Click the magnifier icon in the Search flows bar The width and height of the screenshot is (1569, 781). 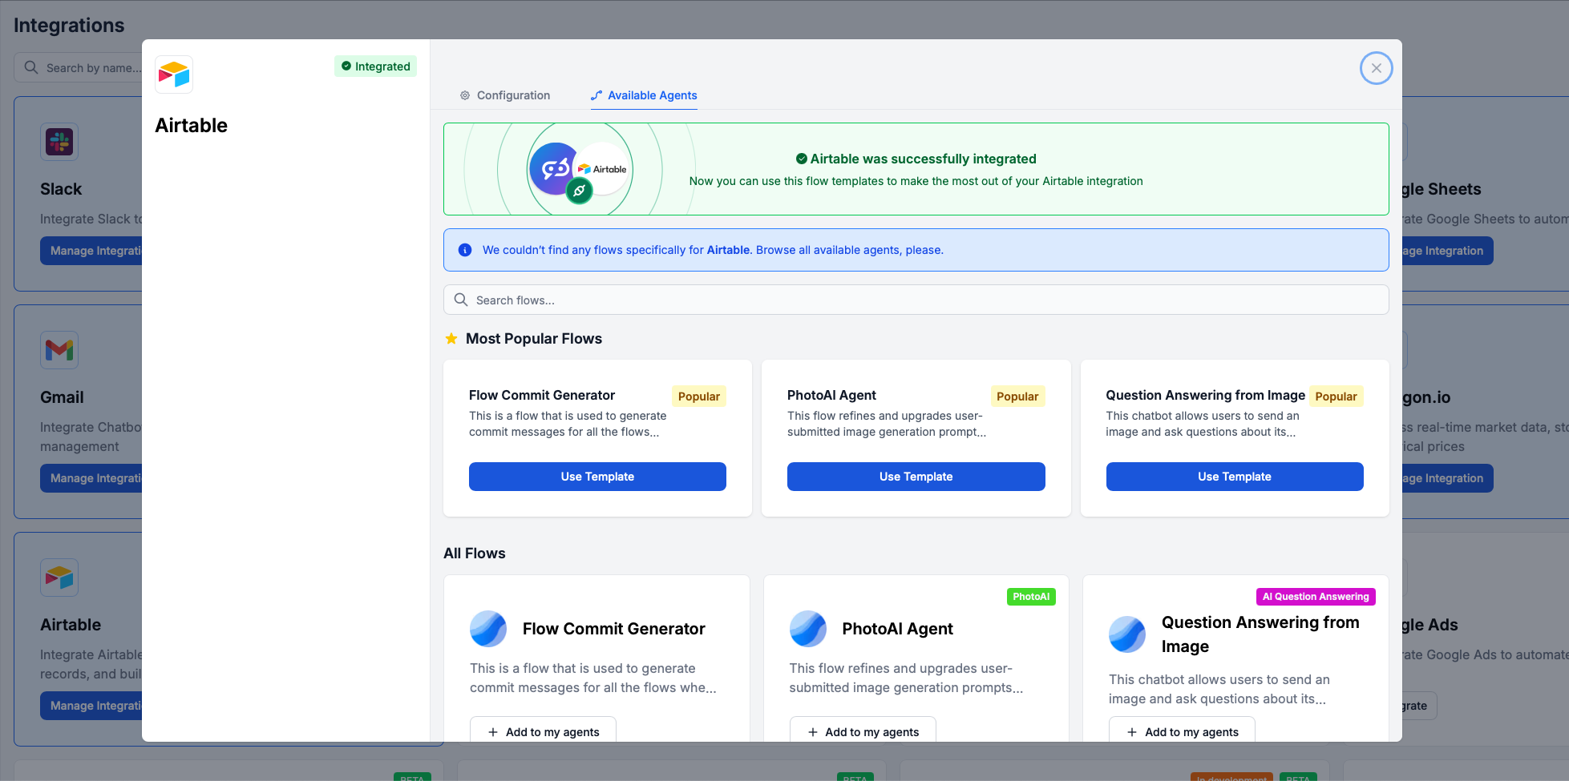pos(461,300)
